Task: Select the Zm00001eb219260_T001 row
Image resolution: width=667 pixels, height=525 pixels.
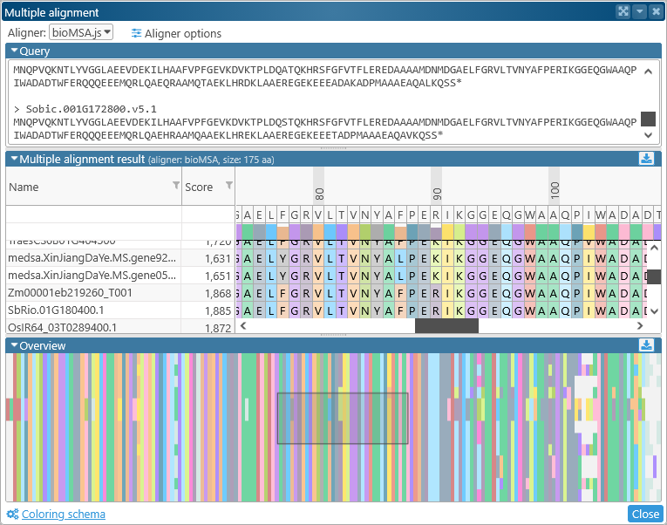Action: point(70,293)
